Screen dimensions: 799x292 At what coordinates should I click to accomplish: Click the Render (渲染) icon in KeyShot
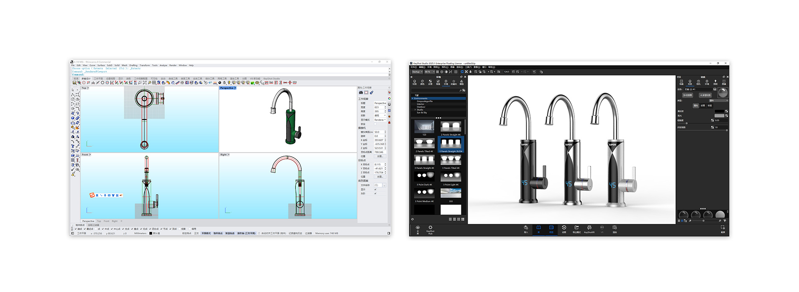click(x=615, y=229)
